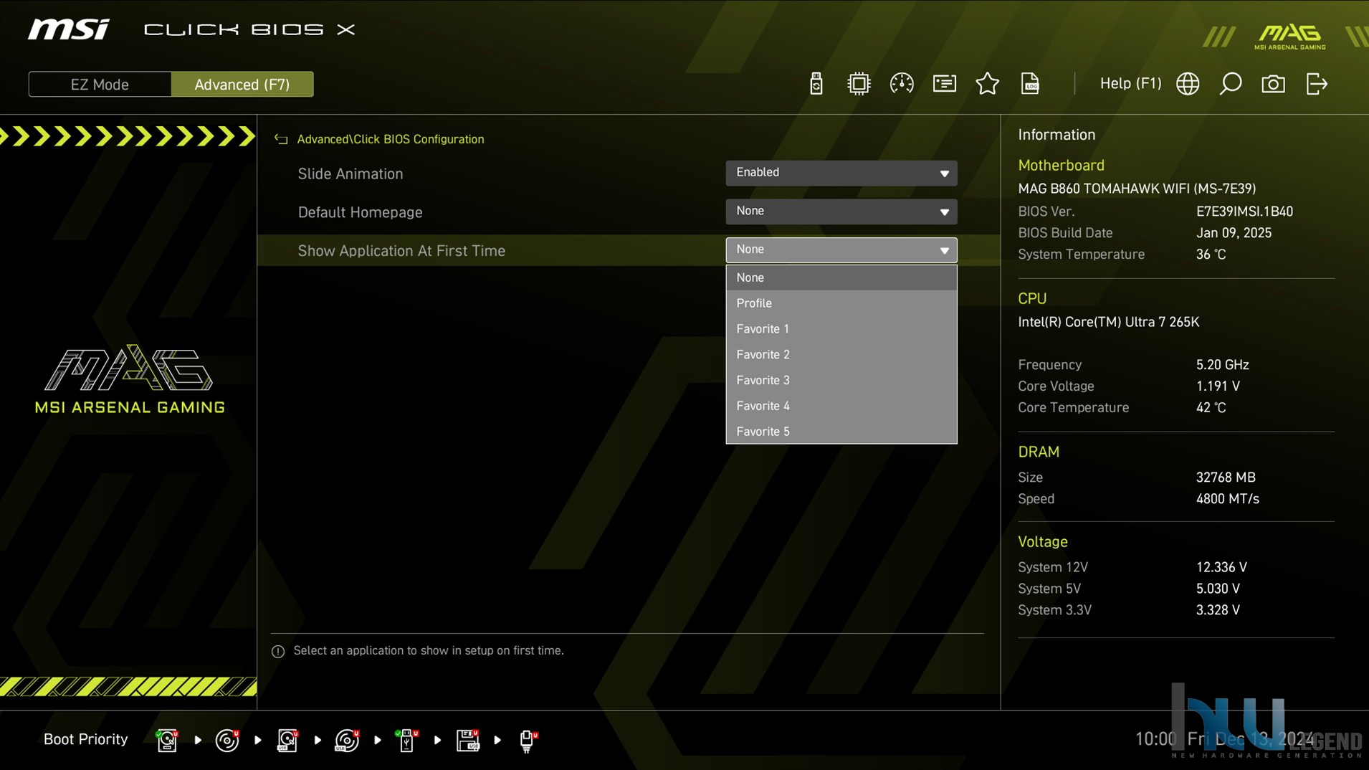Select the USB floppy boot device icon
Screen dimensions: 1369x770
click(x=467, y=740)
